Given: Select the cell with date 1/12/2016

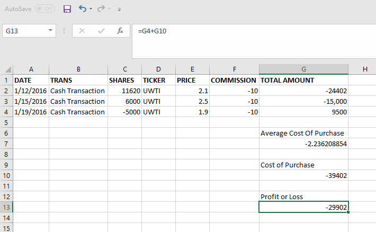Looking at the screenshot, I should click(31, 91).
